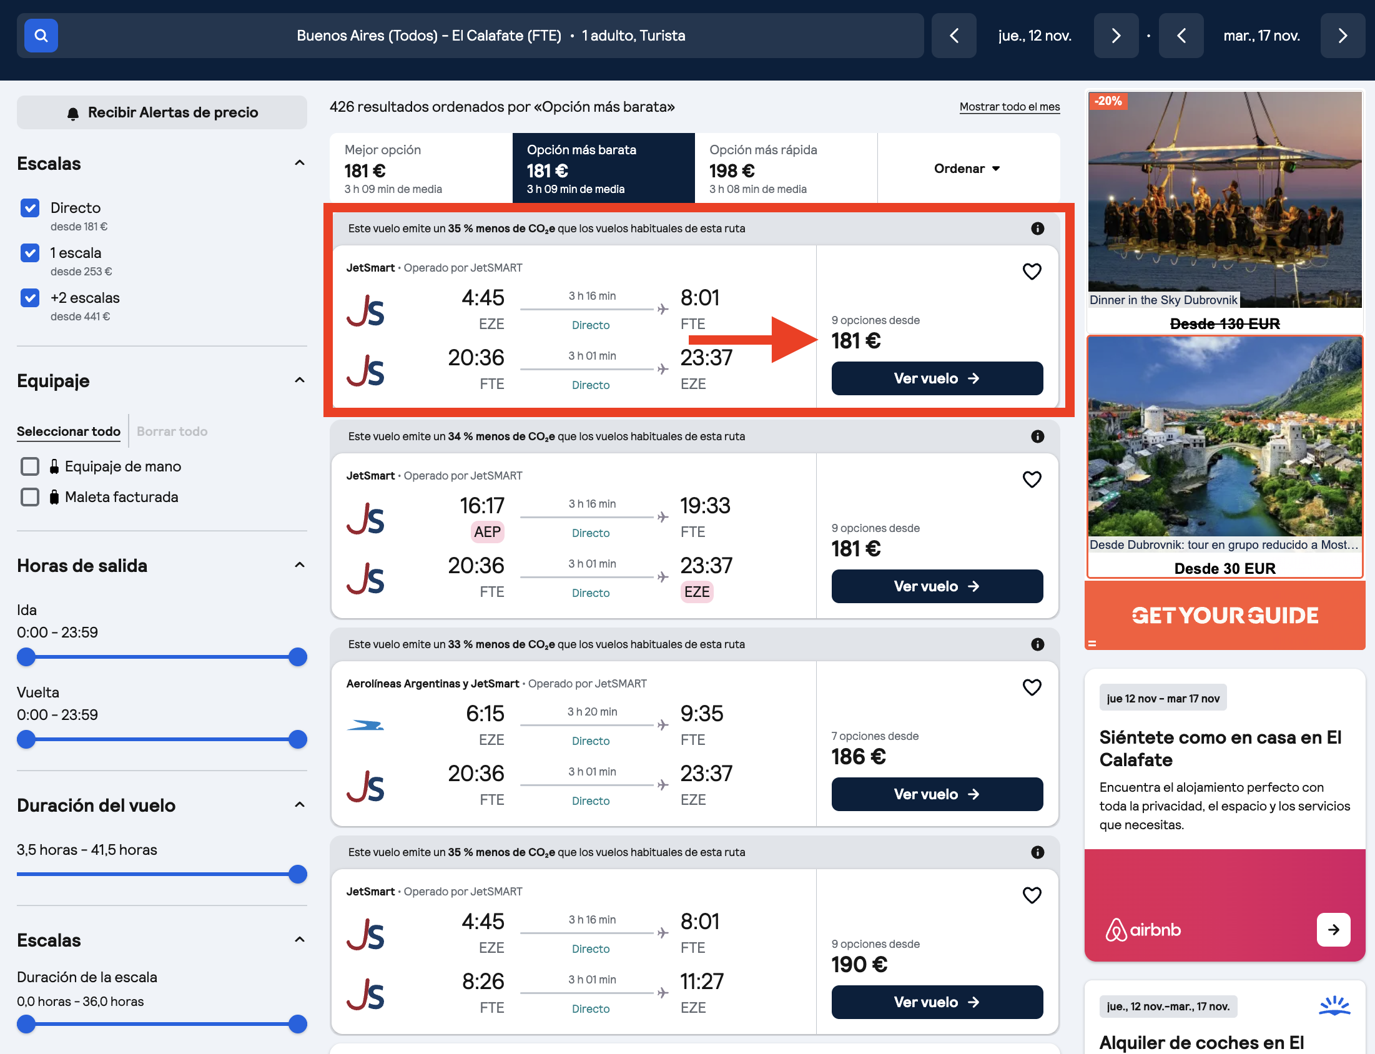Save the 4:45 EZE 181 € flight heart
1375x1054 pixels.
[x=1032, y=272]
